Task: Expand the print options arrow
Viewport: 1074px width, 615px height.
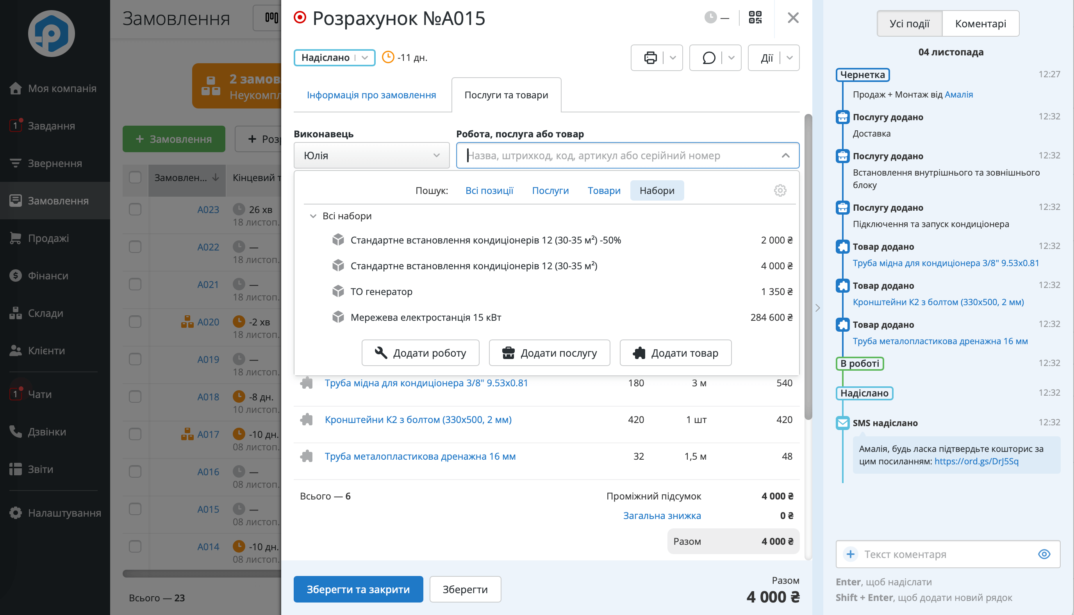Action: pos(673,58)
